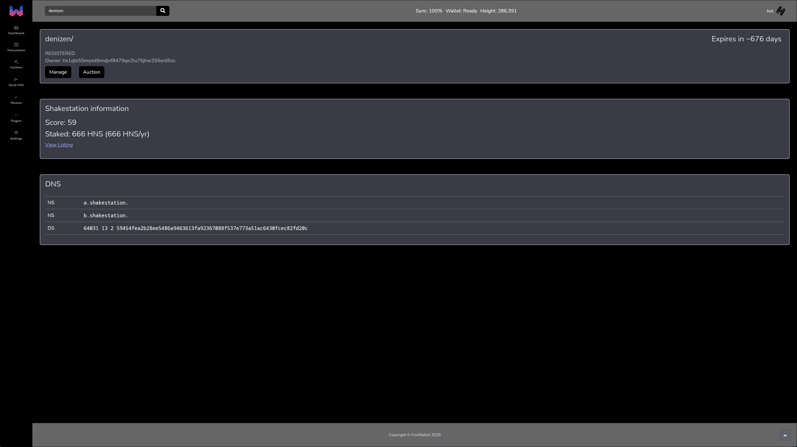Open the Auctions page
This screenshot has height=447, width=797.
(x=16, y=64)
